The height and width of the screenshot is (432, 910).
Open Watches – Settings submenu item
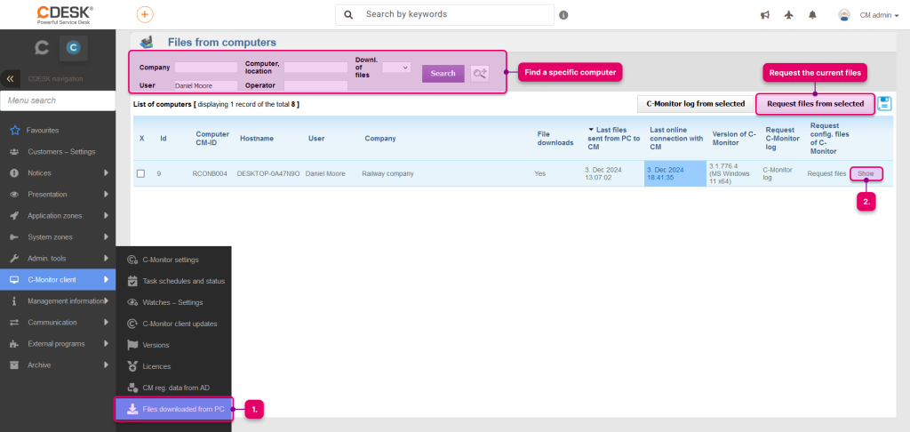click(173, 302)
